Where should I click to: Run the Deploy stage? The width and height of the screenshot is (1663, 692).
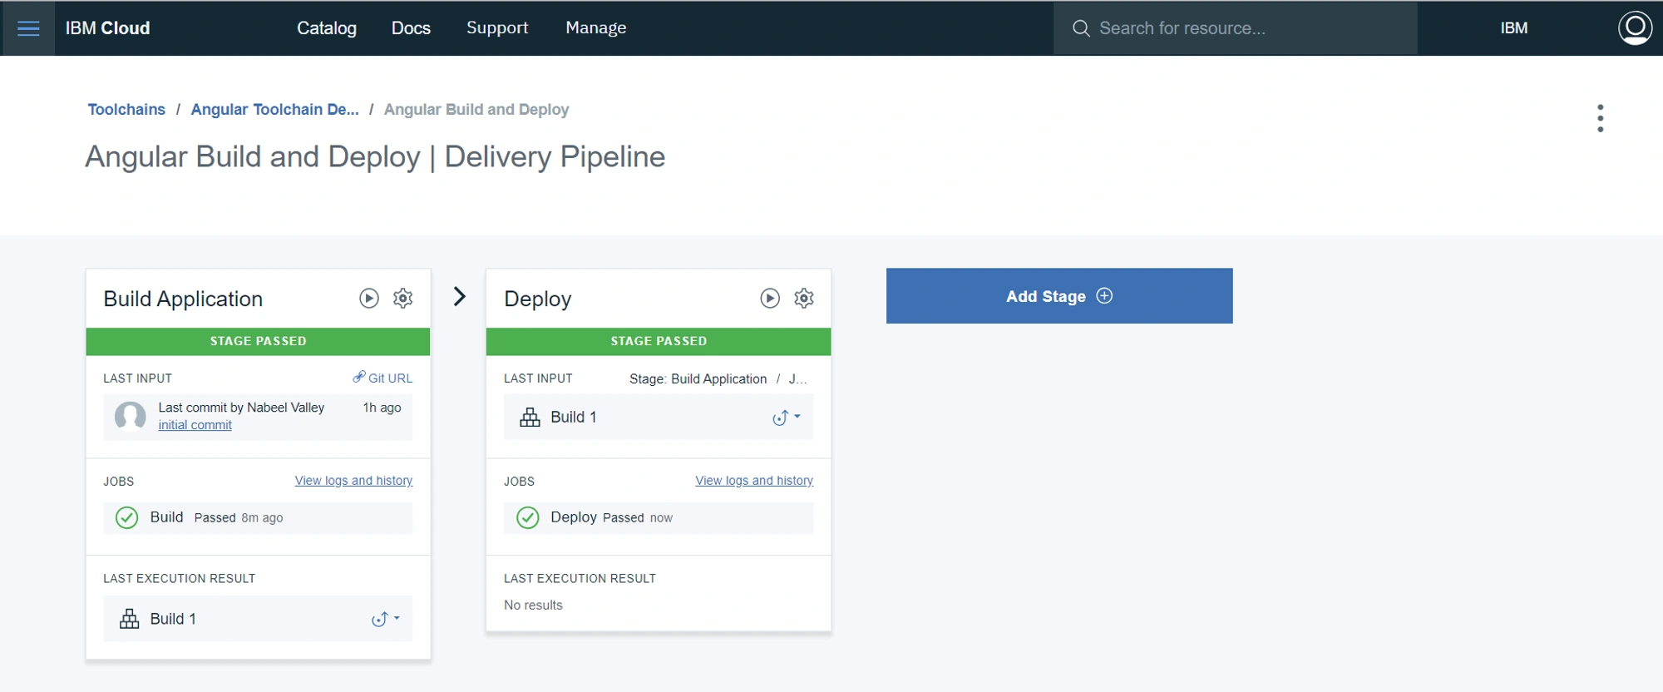pos(770,298)
